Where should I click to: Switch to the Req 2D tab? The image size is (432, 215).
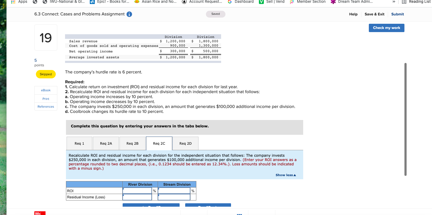coord(186,143)
